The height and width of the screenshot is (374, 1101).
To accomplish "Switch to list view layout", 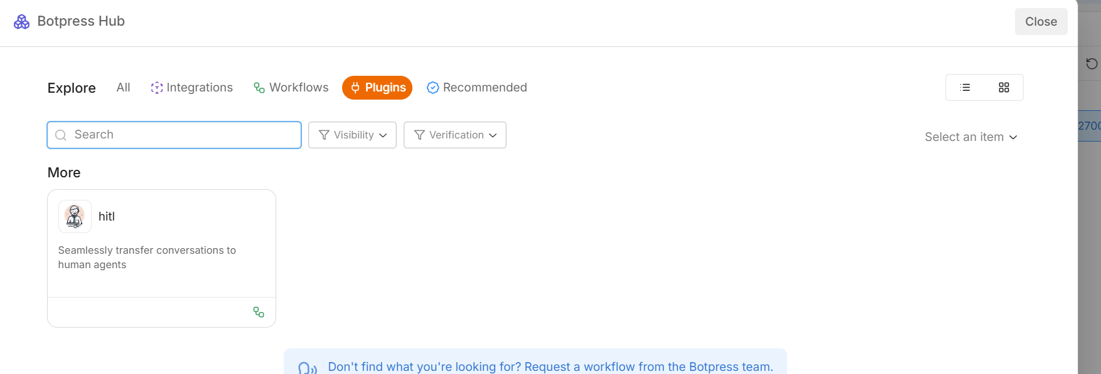I will (965, 88).
